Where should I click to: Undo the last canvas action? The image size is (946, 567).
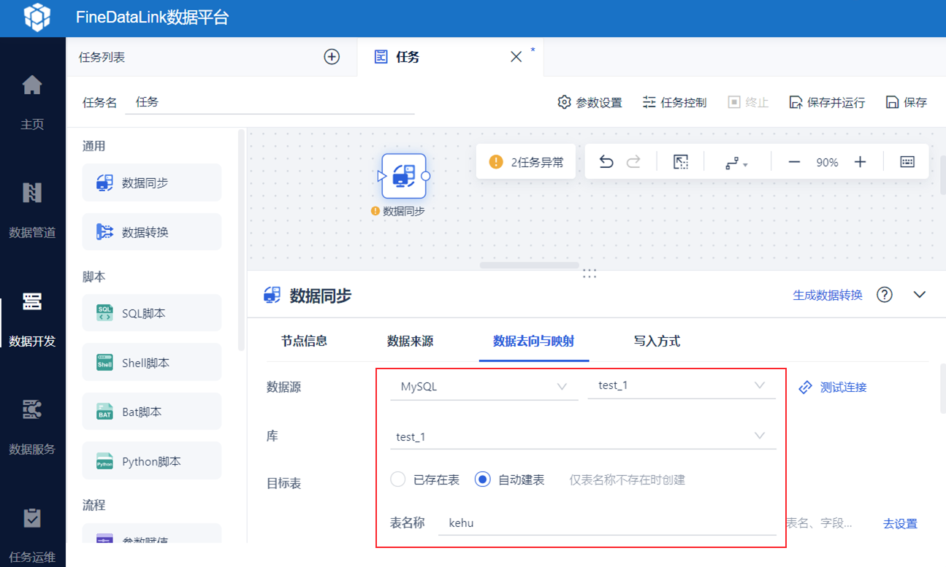pos(606,162)
